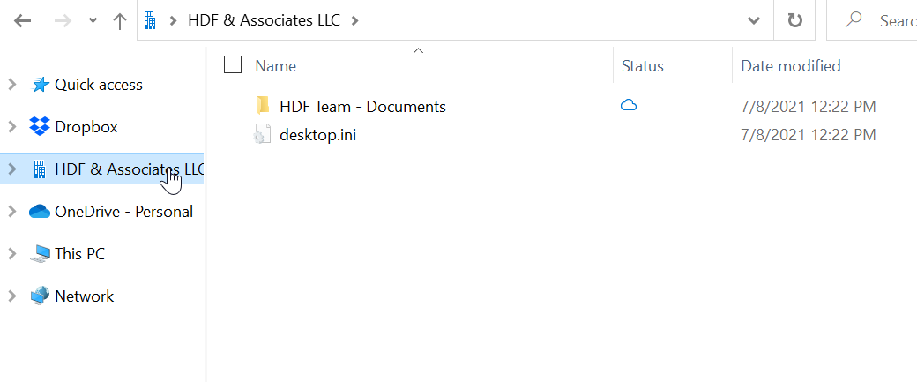
Task: Select the HDF Team - Documents folder icon
Action: pyautogui.click(x=263, y=106)
